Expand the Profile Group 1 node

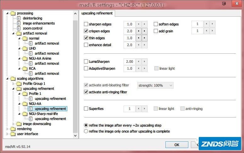pyautogui.click(x=13, y=84)
